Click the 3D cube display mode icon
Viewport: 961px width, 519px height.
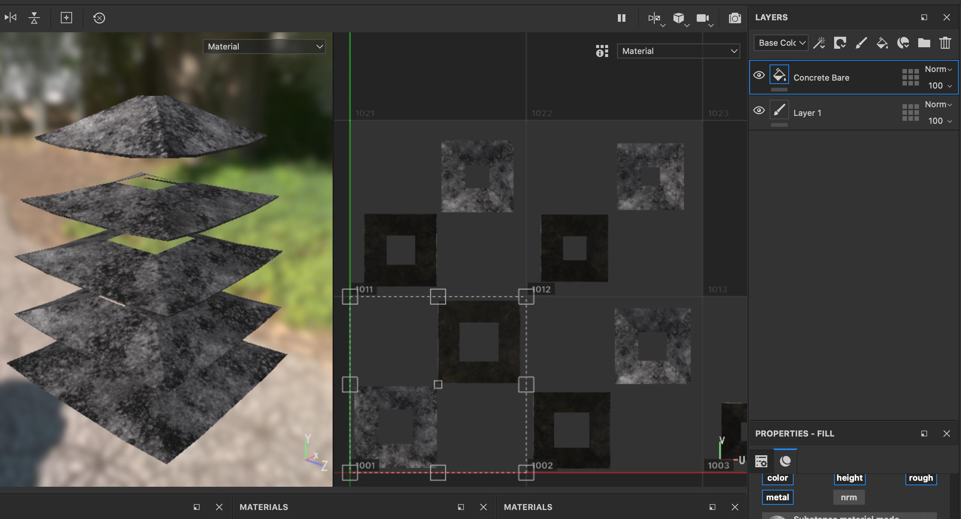click(678, 18)
